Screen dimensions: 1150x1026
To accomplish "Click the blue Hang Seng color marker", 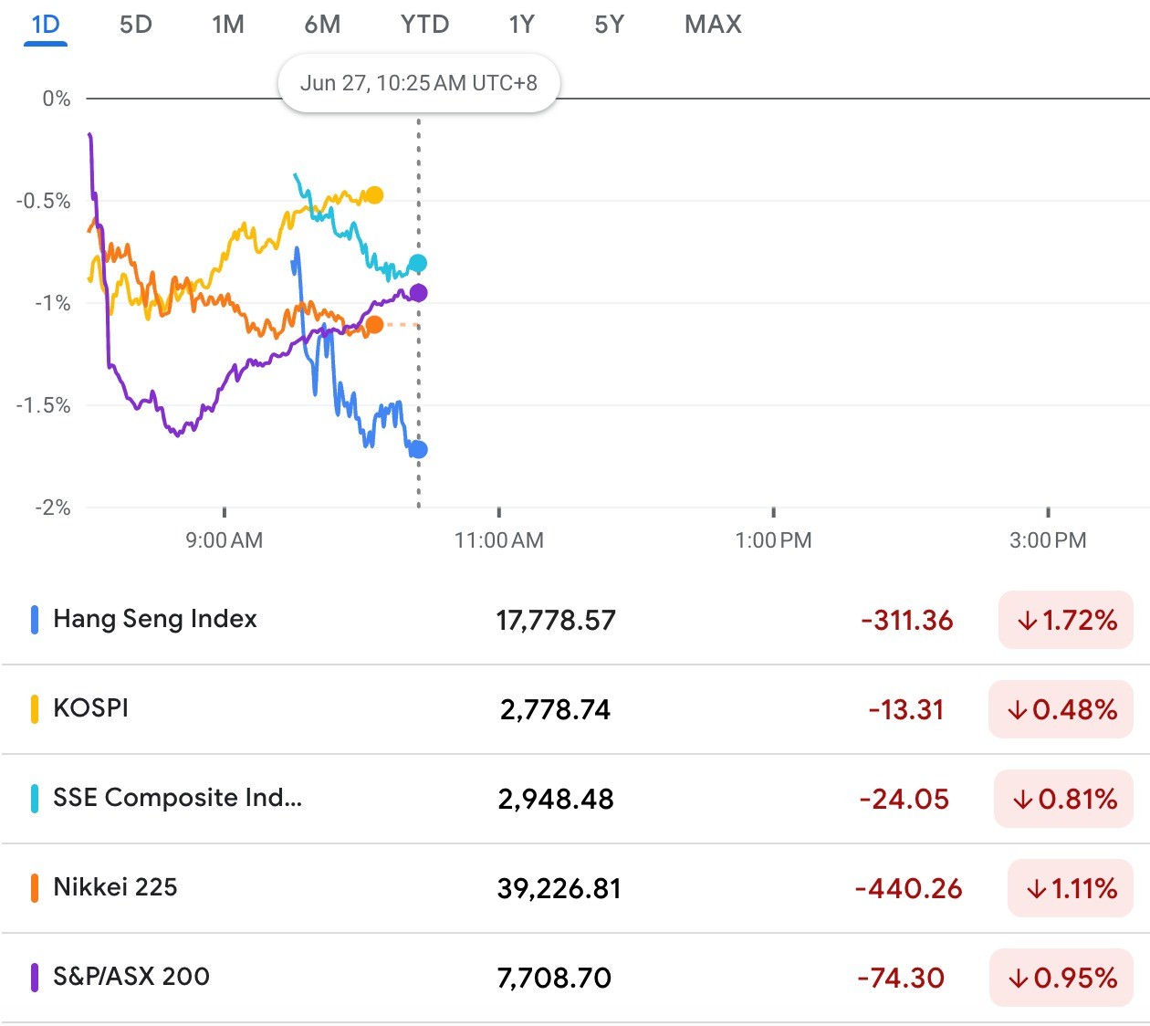I will pos(35,620).
